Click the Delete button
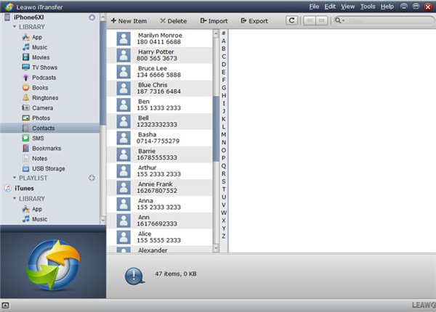The height and width of the screenshot is (312, 436). (173, 21)
